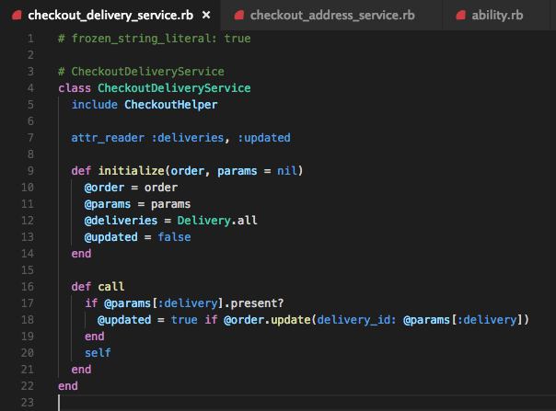Click the 'update' method call on line 18
This screenshot has height=411, width=556.
[x=291, y=320]
